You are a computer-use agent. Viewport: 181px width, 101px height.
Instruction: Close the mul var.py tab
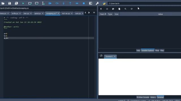click(72, 13)
